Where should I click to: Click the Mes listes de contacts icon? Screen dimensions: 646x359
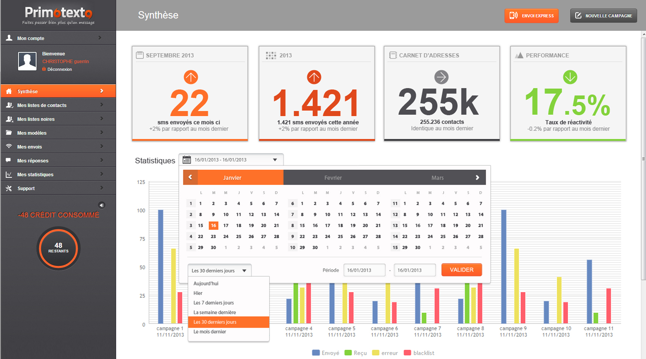pos(10,105)
